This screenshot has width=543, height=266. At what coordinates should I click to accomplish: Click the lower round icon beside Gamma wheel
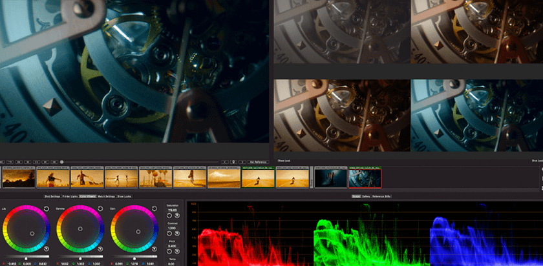(100, 249)
